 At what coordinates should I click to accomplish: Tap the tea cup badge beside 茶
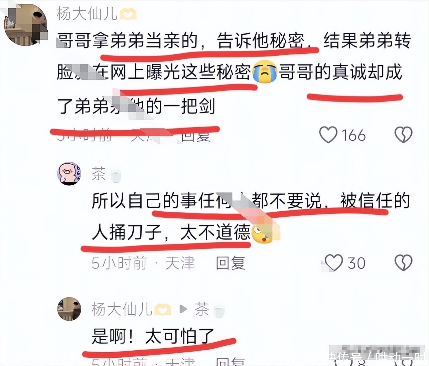point(116,176)
